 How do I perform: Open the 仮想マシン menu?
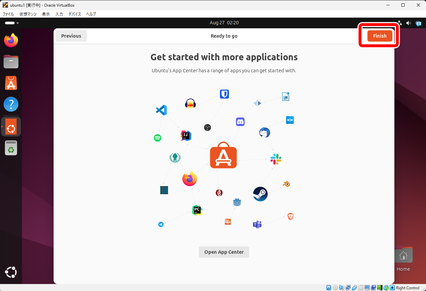pyautogui.click(x=28, y=14)
